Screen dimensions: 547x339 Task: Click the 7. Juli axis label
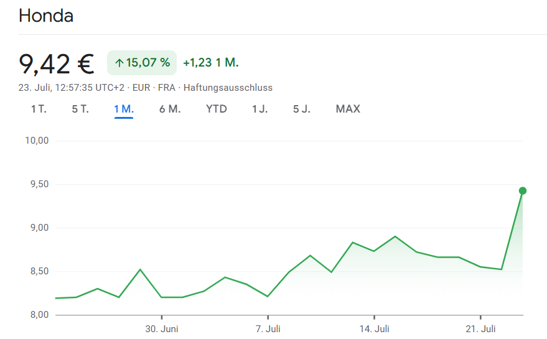click(x=268, y=329)
